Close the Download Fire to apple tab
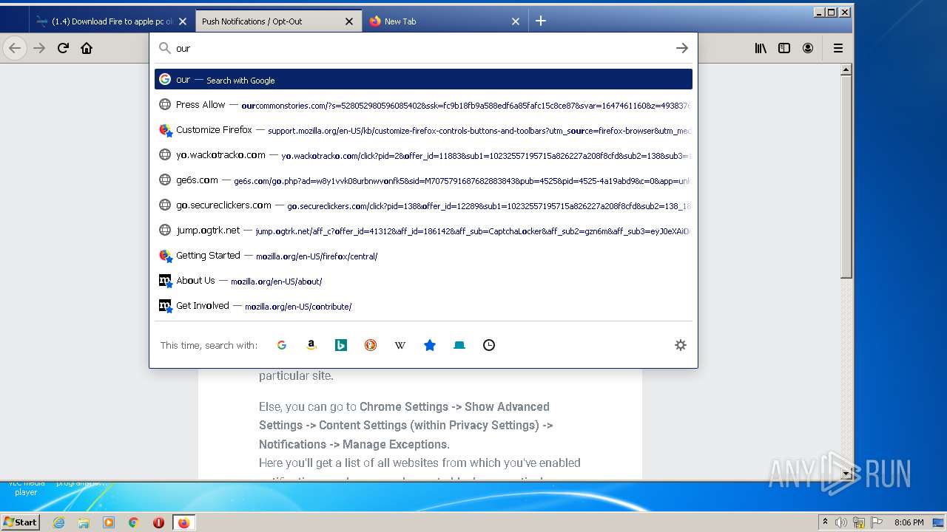The width and height of the screenshot is (947, 532). [183, 21]
